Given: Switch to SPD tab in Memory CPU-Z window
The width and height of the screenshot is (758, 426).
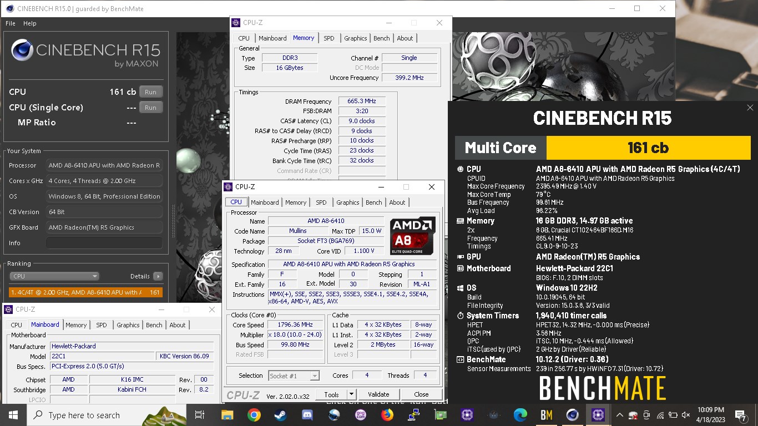Looking at the screenshot, I should (329, 38).
